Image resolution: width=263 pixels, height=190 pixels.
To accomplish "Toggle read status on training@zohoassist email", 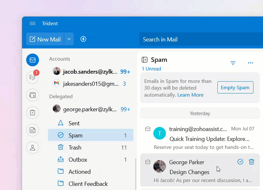I will [x=147, y=129].
